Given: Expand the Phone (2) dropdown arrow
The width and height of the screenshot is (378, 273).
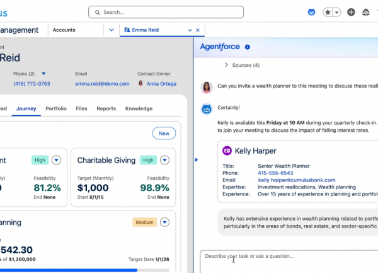Looking at the screenshot, I should point(43,74).
